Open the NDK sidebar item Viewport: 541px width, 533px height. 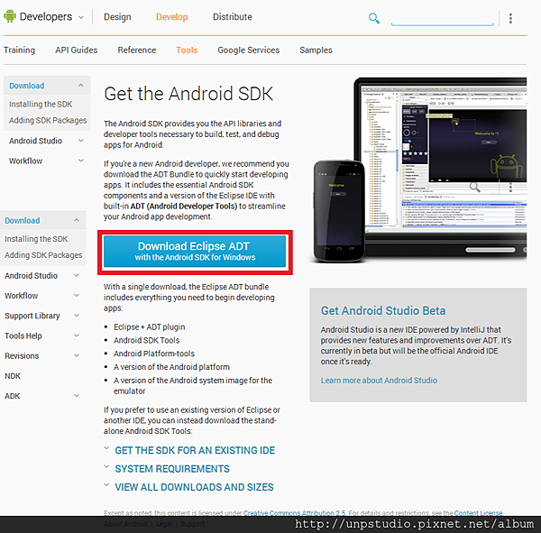tap(13, 376)
